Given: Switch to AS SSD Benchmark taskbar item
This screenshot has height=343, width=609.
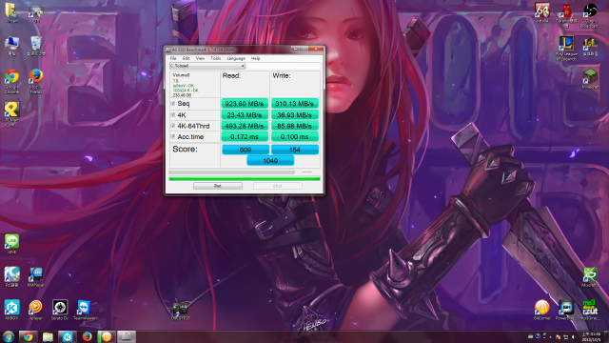Looking at the screenshot, I should click(127, 336).
